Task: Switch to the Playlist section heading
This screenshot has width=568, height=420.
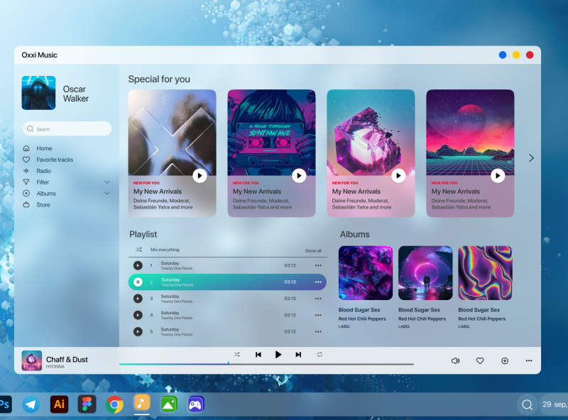Action: tap(142, 234)
